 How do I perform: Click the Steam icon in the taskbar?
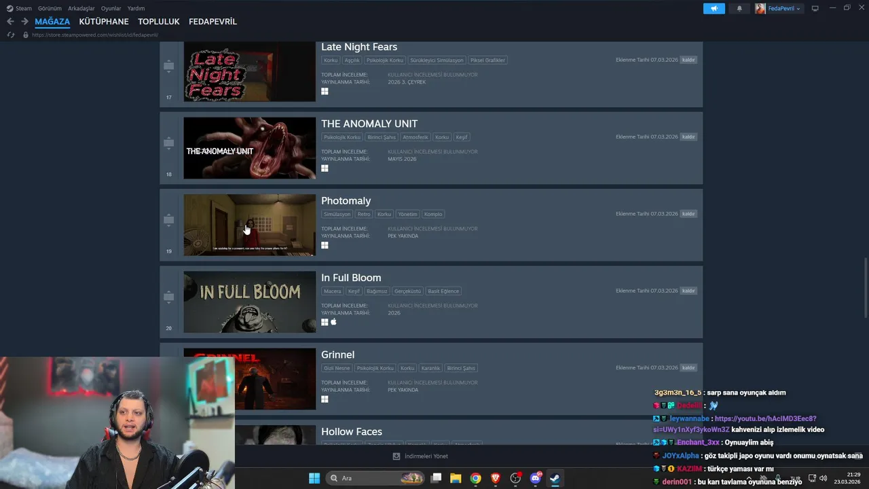point(555,478)
